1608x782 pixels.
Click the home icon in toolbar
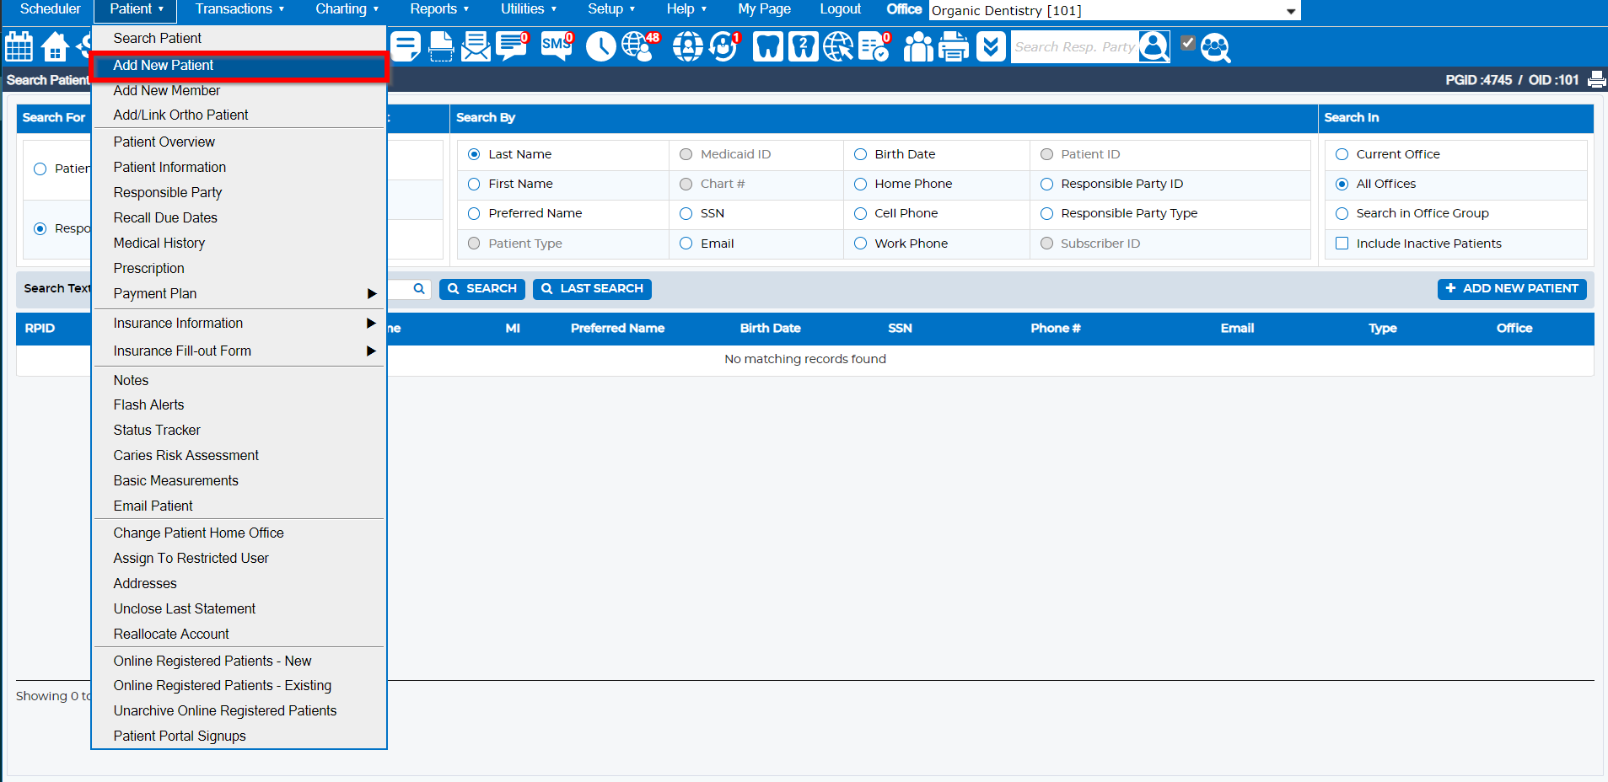(x=56, y=46)
